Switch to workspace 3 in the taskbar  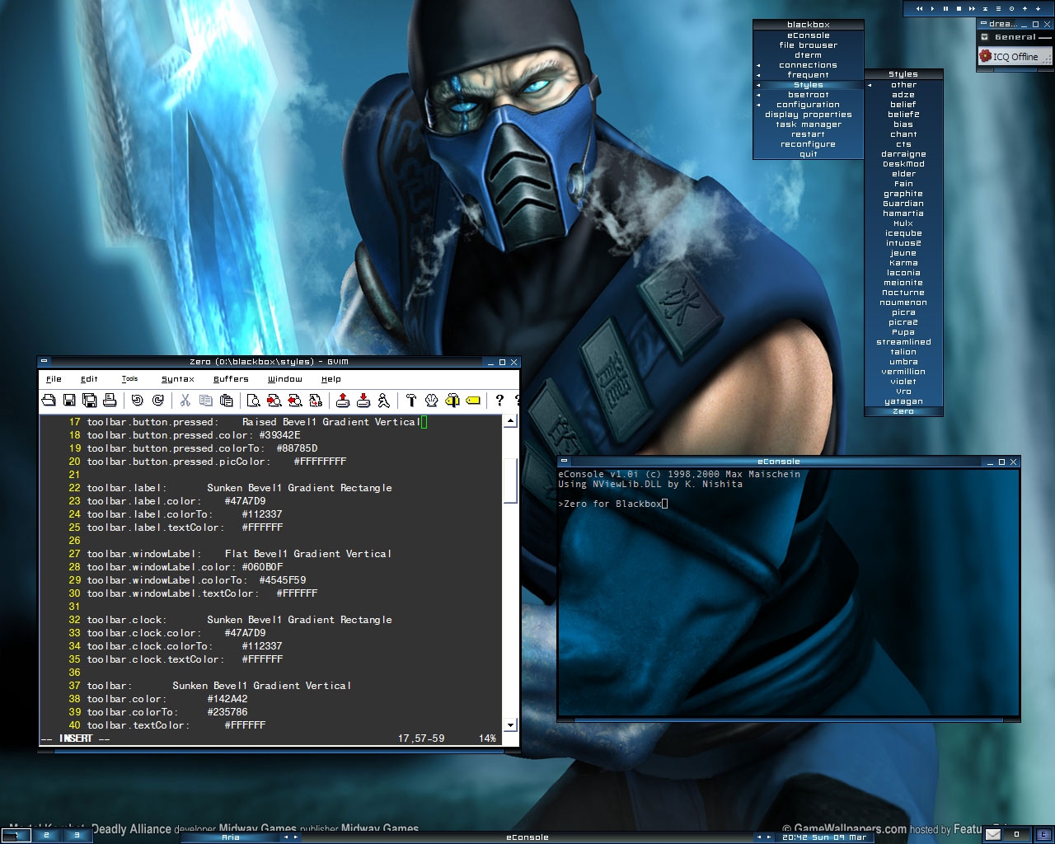coord(77,836)
